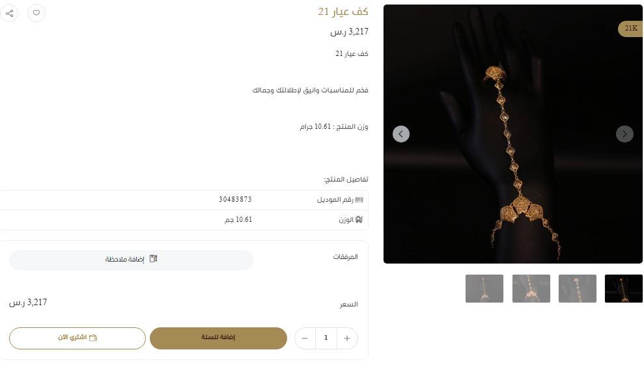Click the quantity input field showing 1
The height and width of the screenshot is (367, 644).
tap(326, 338)
